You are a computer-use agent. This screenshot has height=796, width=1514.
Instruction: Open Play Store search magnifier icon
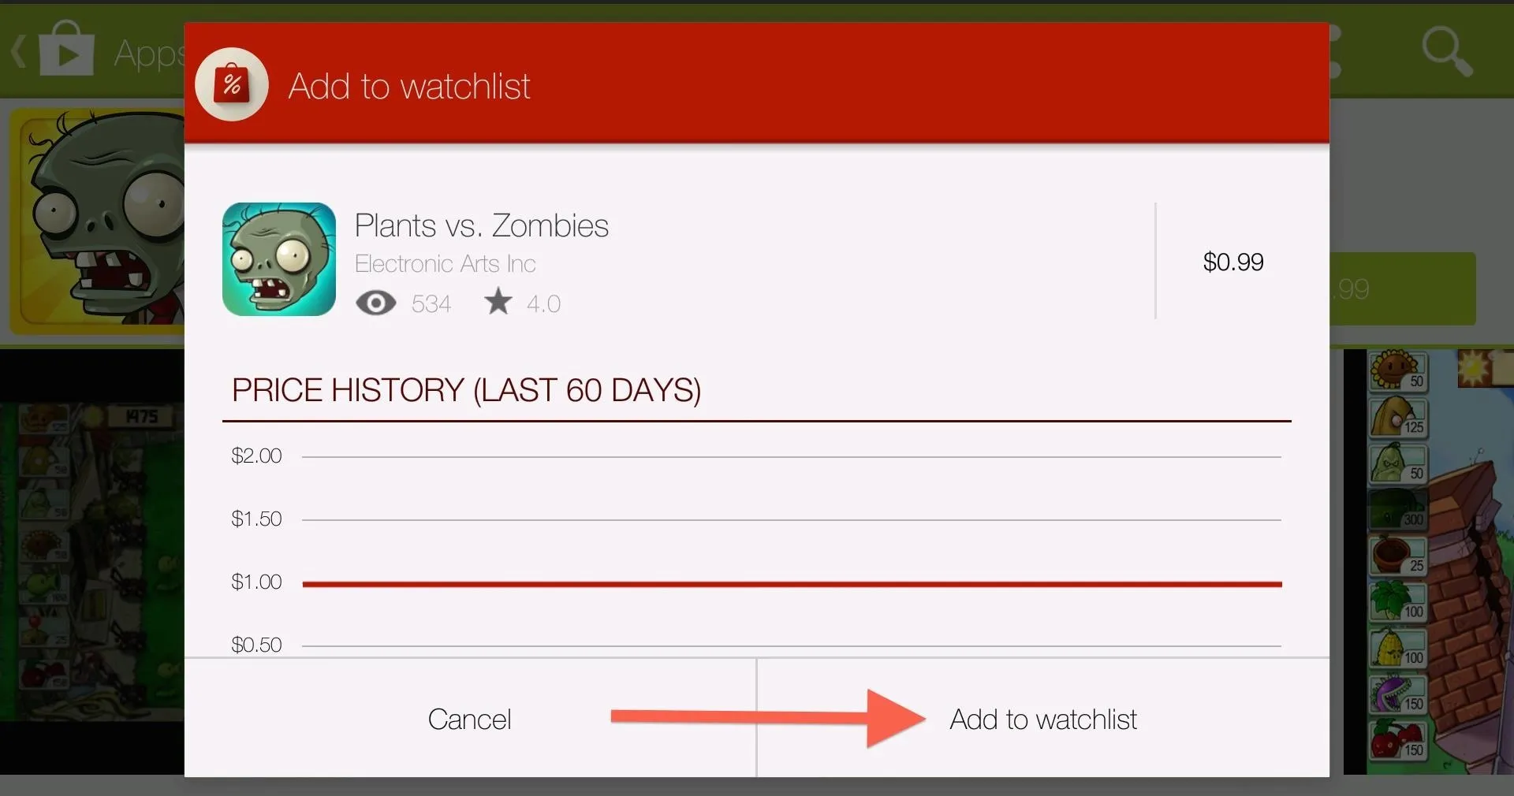[1447, 51]
